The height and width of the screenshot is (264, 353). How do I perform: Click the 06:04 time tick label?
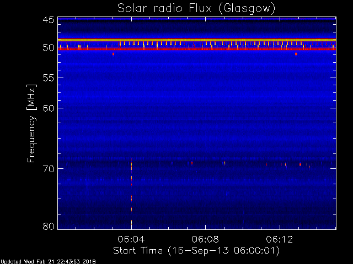coord(131,240)
